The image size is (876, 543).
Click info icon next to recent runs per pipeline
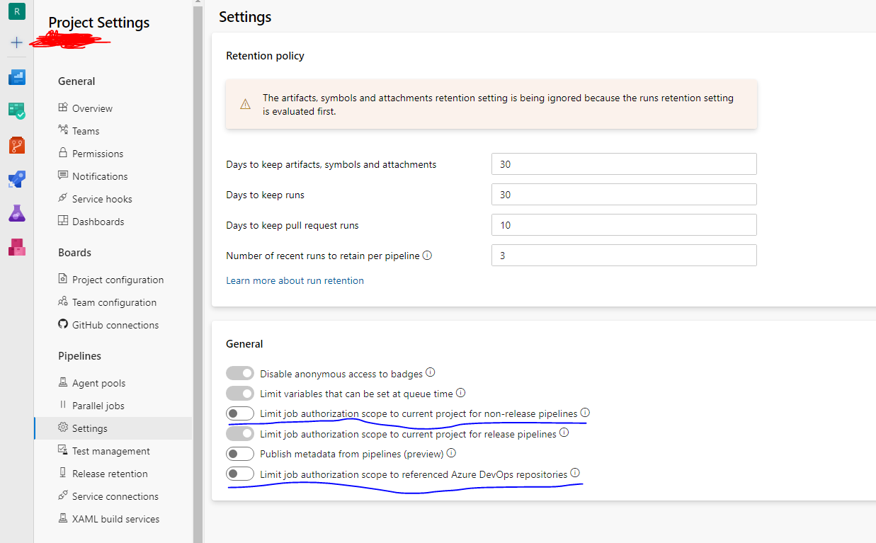[427, 255]
